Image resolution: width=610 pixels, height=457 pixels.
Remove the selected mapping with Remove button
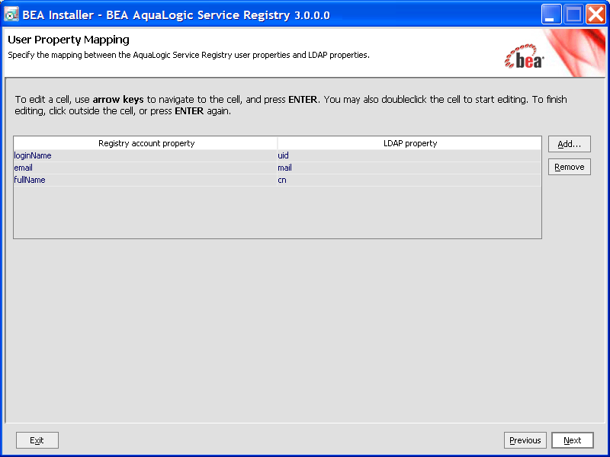point(569,167)
